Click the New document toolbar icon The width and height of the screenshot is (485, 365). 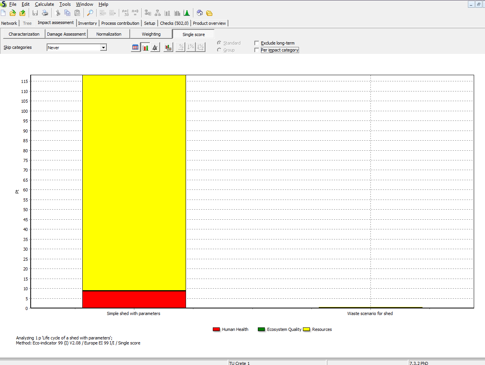pyautogui.click(x=3, y=13)
